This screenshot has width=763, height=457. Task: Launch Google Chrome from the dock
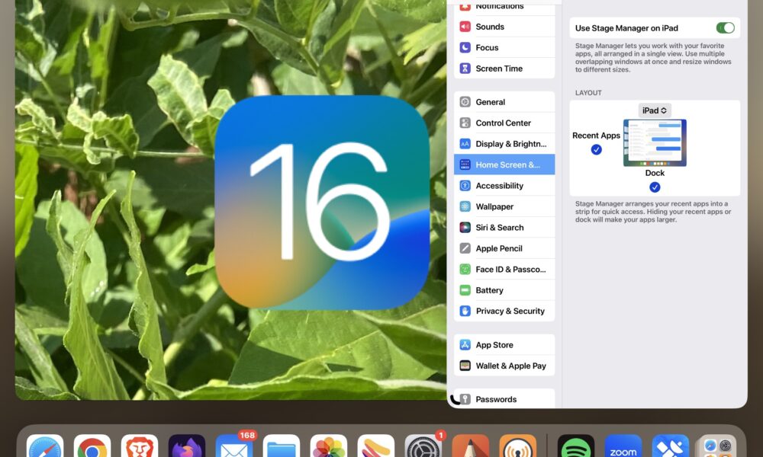pos(92,447)
